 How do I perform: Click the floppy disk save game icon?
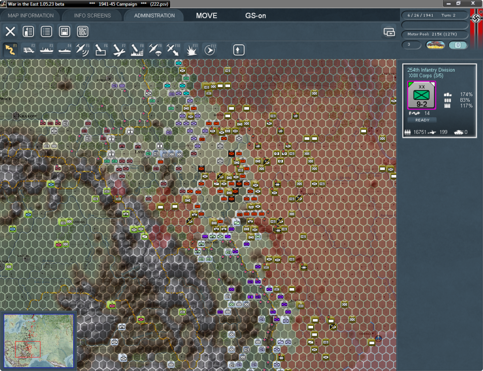[64, 32]
